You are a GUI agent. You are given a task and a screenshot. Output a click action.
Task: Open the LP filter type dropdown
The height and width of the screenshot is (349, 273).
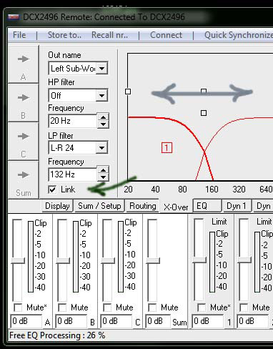tap(102, 148)
